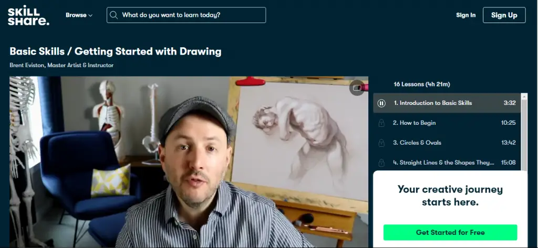The height and width of the screenshot is (248, 538).
Task: Open instructor Brent Eviston's profile link
Action: click(x=27, y=65)
